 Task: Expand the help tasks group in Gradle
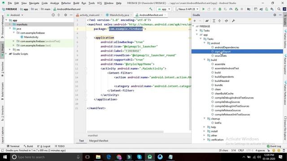[x=204, y=127]
